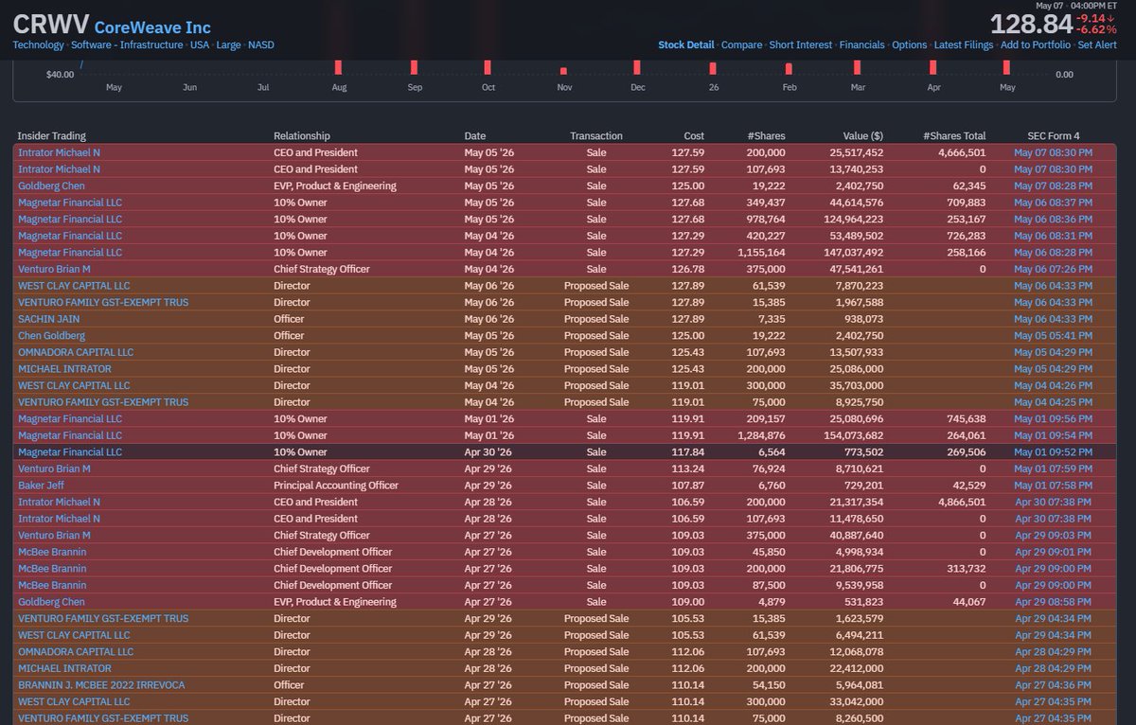Viewport: 1136px width, 725px height.
Task: Open Software - Infrastructure industry link
Action: (x=128, y=44)
